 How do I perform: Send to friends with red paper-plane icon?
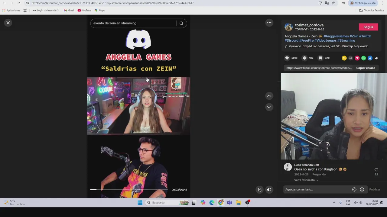(x=357, y=58)
